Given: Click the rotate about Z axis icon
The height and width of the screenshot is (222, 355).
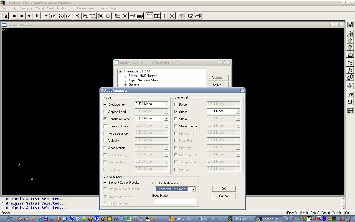Looking at the screenshot, I should pyautogui.click(x=69, y=16).
